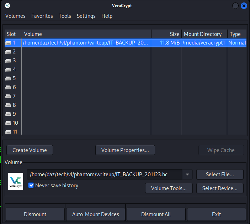Select the drive icon for slot 5
The height and width of the screenshot is (224, 250).
pyautogui.click(x=8, y=78)
